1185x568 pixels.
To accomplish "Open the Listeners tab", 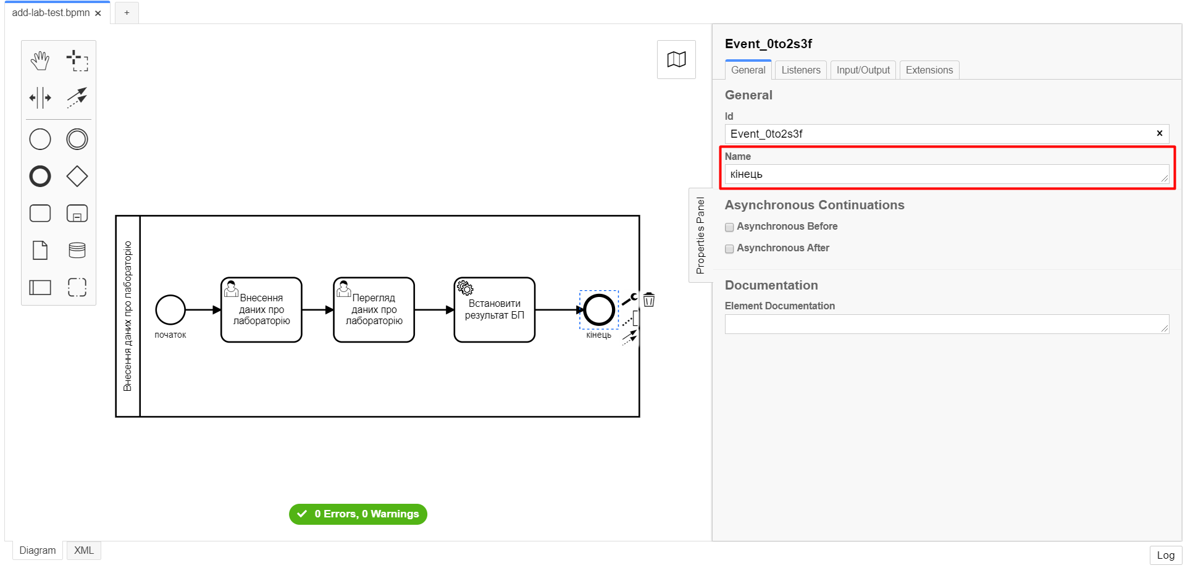I will (800, 70).
